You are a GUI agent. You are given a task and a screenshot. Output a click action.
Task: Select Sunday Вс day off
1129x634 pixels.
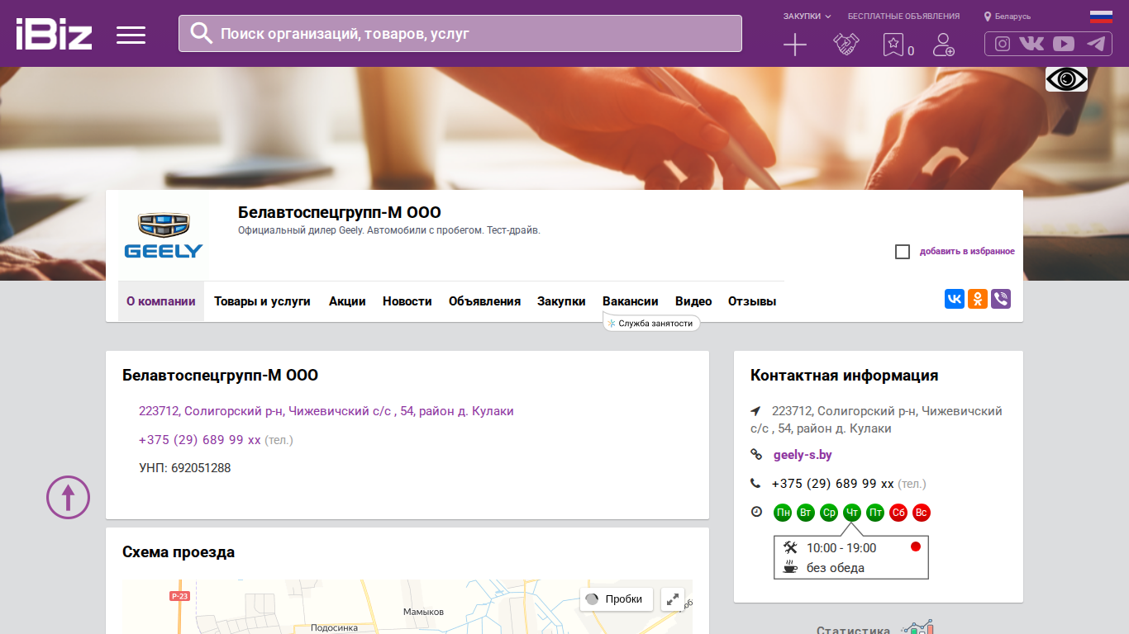point(922,513)
